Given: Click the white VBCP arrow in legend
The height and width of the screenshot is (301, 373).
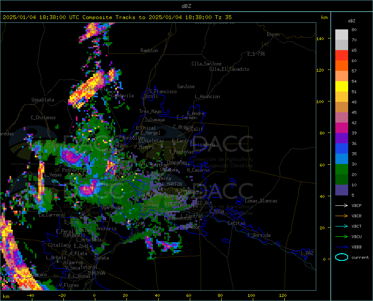Looking at the screenshot, I should pyautogui.click(x=342, y=205).
